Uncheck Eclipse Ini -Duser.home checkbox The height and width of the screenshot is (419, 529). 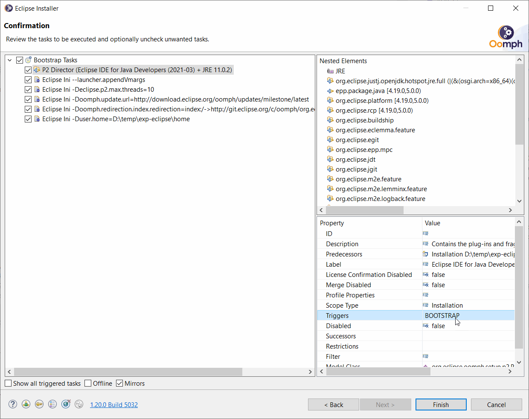28,119
